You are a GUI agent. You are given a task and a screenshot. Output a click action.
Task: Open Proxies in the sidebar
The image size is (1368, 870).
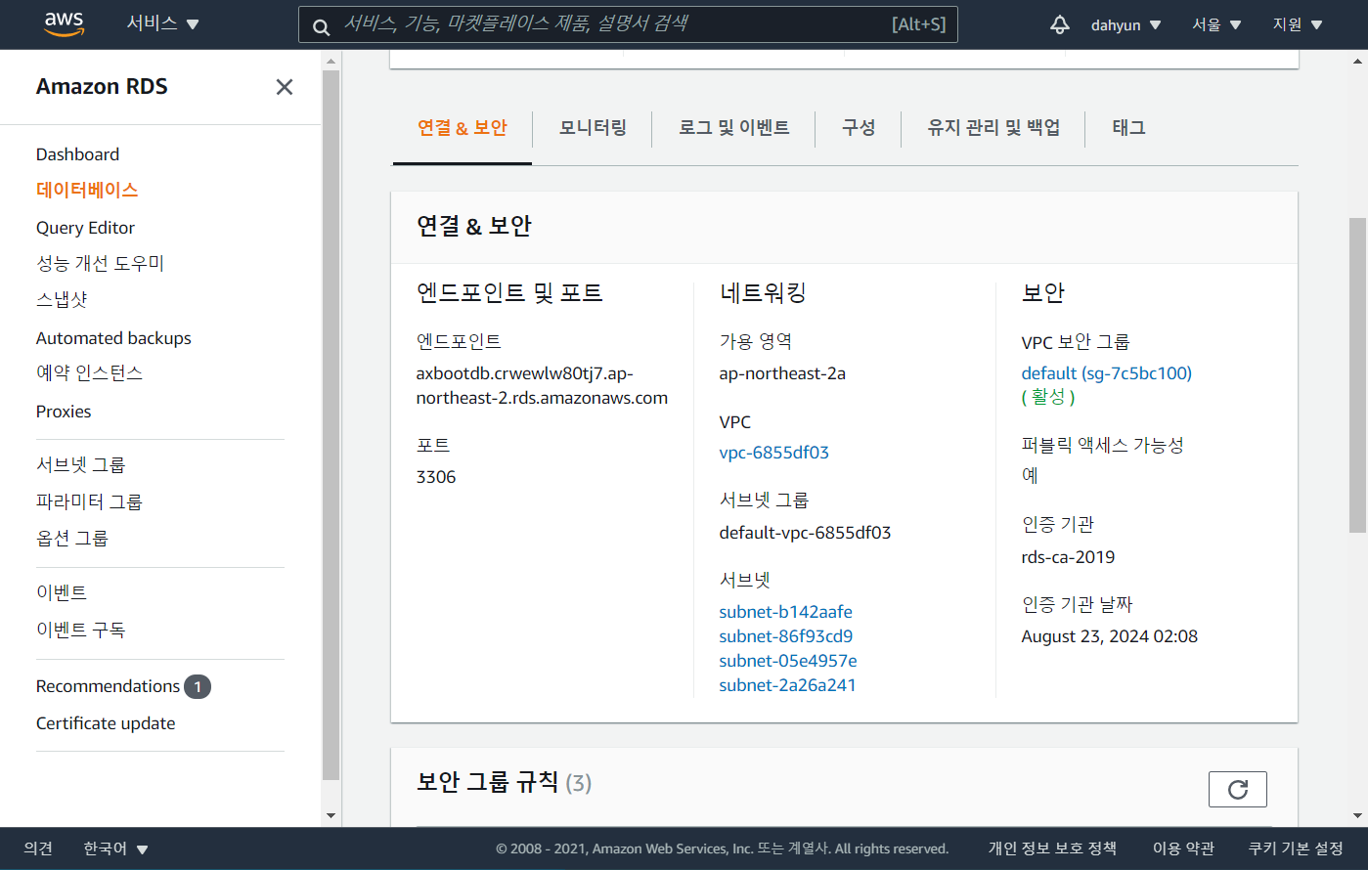[64, 412]
